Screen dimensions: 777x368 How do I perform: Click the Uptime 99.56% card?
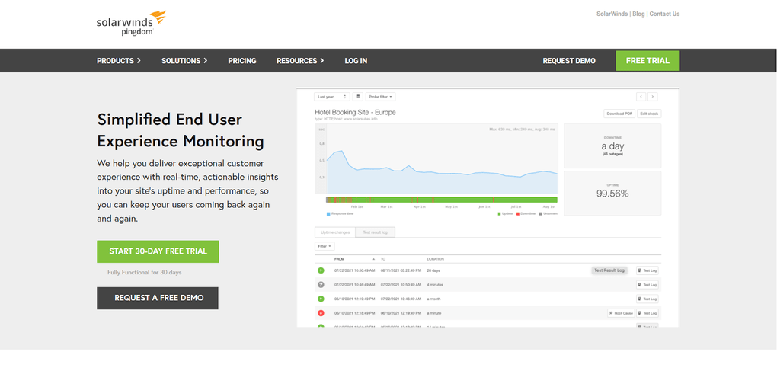[x=612, y=194]
